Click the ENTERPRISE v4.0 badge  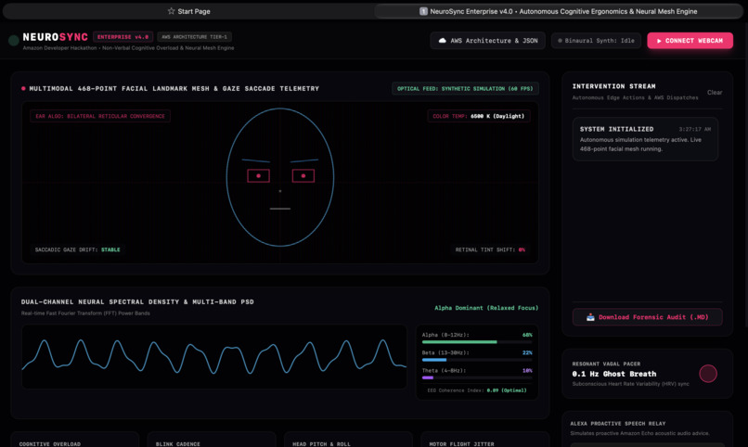(x=123, y=37)
